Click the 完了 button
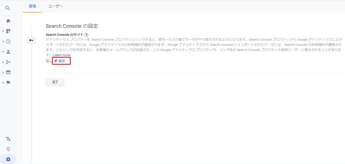Screen dimensions: 345x164 (x=55, y=82)
